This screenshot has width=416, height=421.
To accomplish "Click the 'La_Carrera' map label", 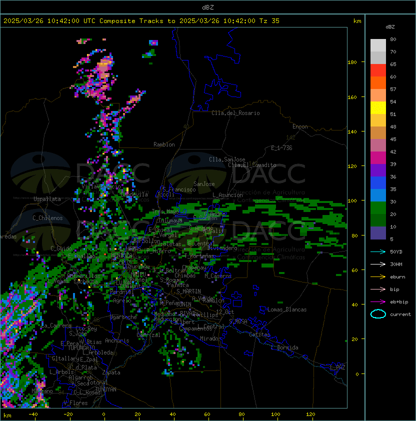I will (x=56, y=325).
